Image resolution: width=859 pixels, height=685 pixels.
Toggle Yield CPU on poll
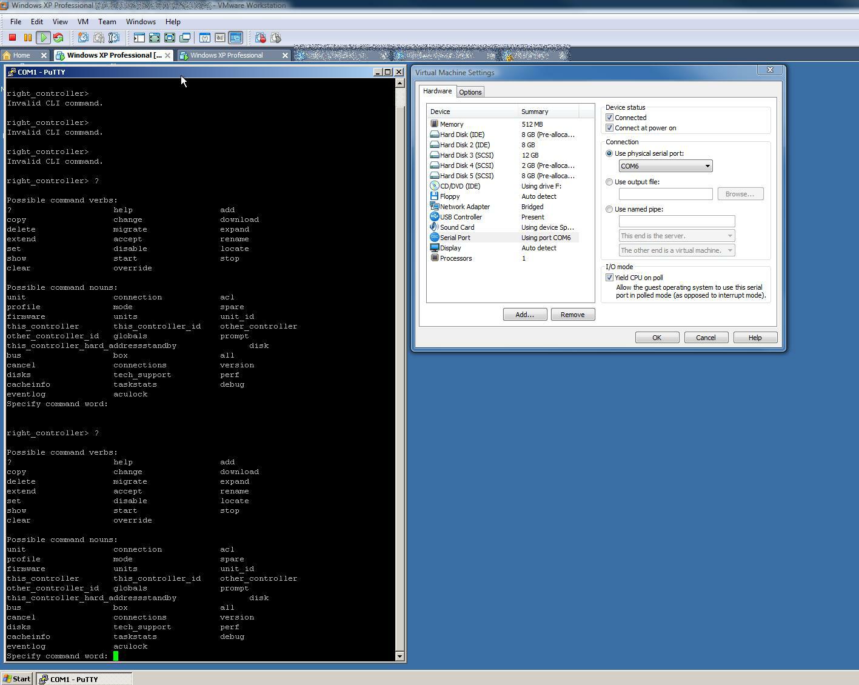(x=610, y=277)
